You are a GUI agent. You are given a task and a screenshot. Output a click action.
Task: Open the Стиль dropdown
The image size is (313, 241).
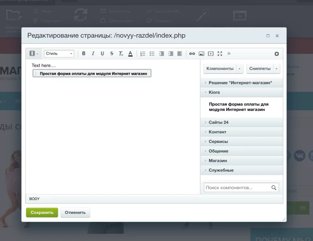pos(59,53)
